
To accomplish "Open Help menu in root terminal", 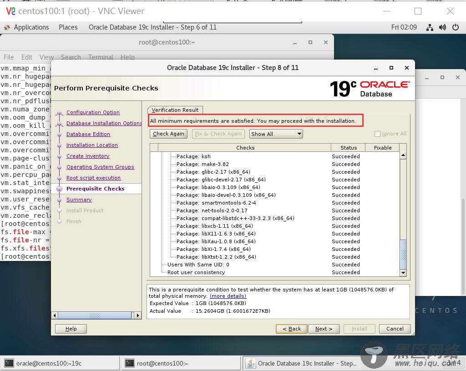I will 127,57.
